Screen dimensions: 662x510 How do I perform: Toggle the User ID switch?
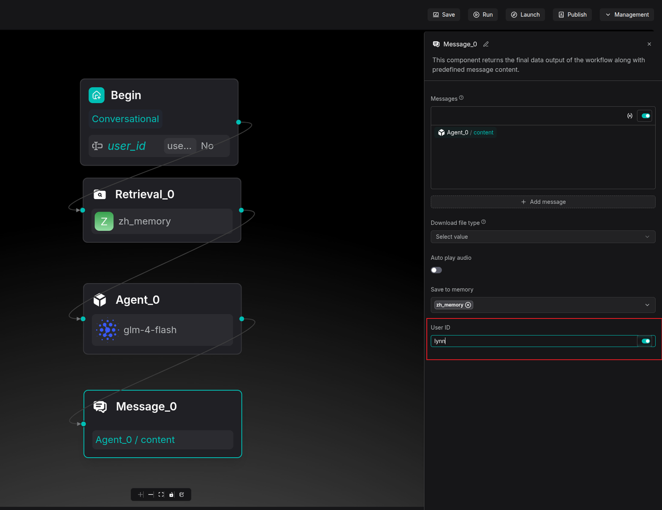(645, 341)
